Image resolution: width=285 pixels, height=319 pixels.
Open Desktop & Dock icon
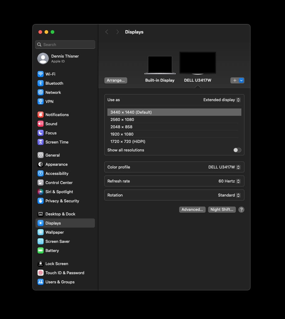point(41,214)
